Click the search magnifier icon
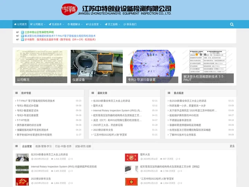 (x=232, y=24)
